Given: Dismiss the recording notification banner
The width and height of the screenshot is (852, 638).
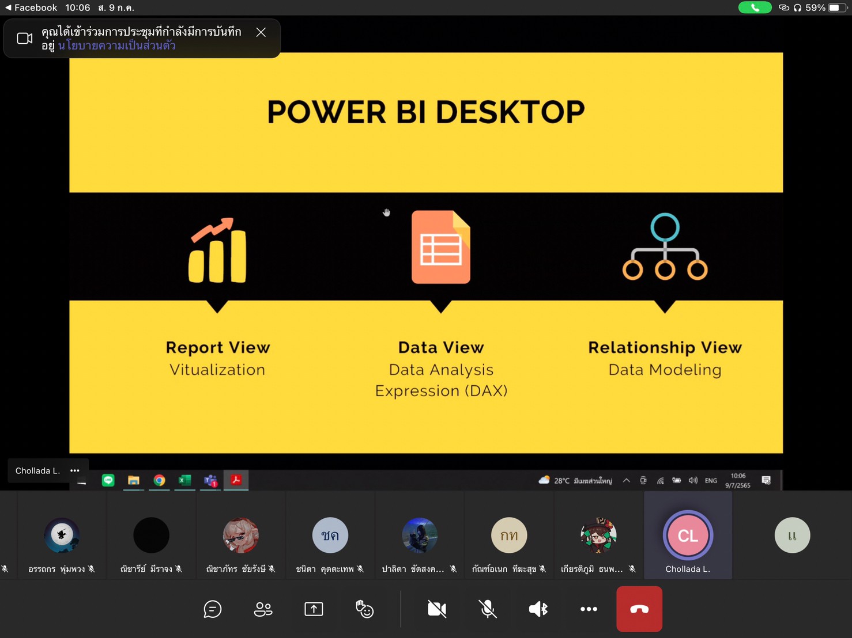Looking at the screenshot, I should [x=261, y=32].
